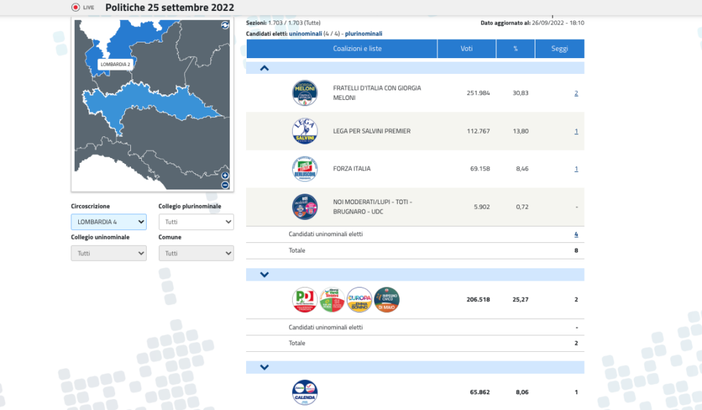
Task: Click the Totale 2 seats row
Action: (x=415, y=344)
